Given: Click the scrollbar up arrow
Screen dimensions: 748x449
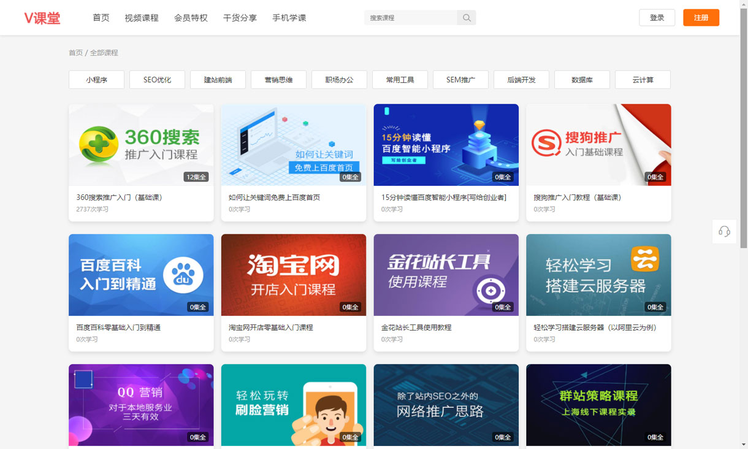Looking at the screenshot, I should point(744,4).
